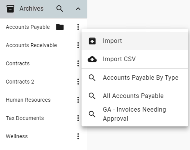Click the Import CSV cloud-upload icon
Image resolution: width=190 pixels, height=150 pixels.
(92, 59)
